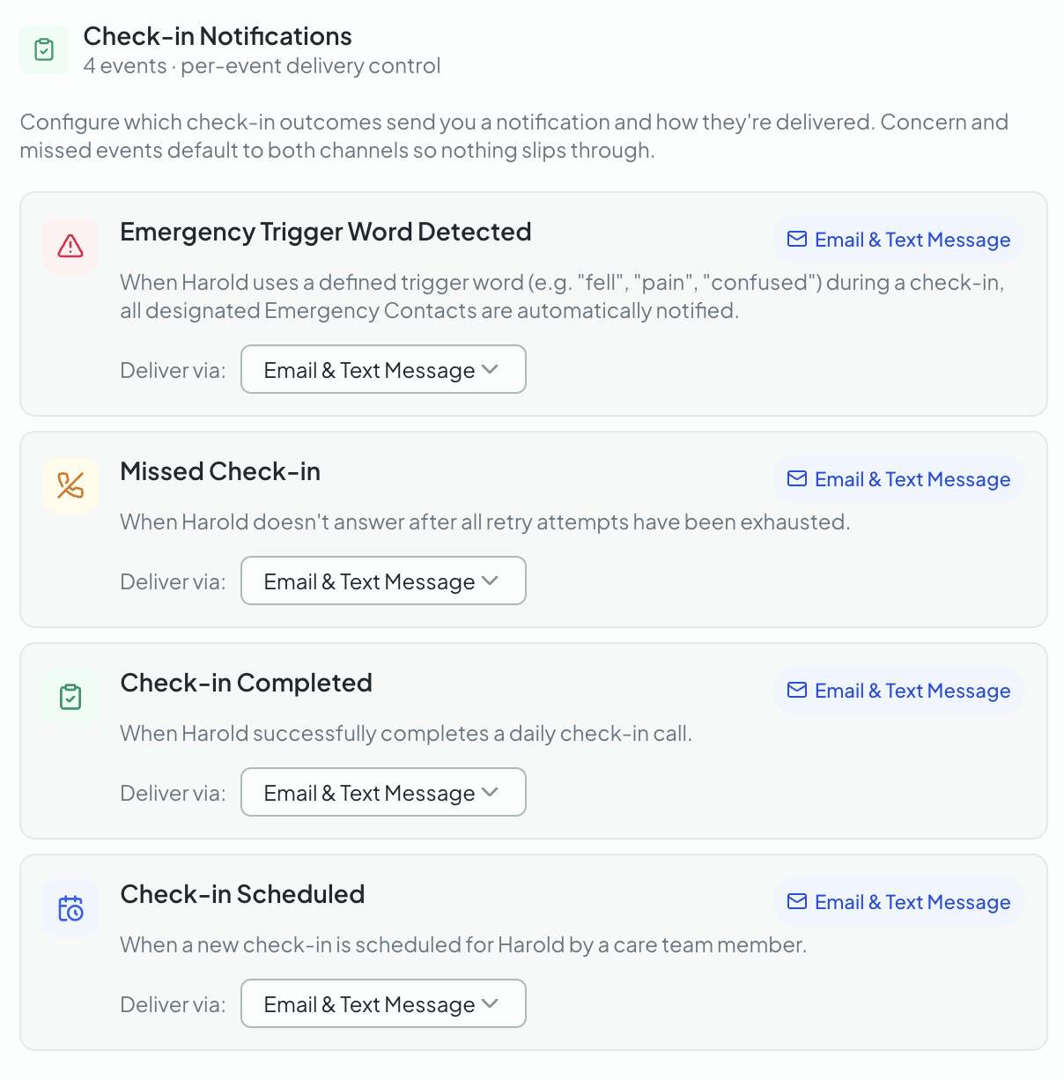Open the Deliver via dropdown for Check-in Scheduled
The height and width of the screenshot is (1080, 1064).
[382, 1003]
